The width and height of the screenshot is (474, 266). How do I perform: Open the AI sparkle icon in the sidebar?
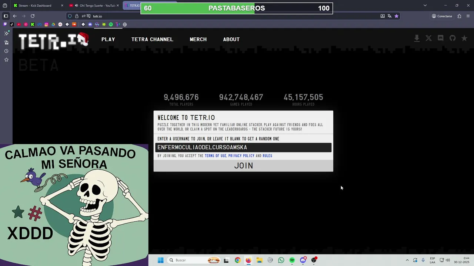coord(6,33)
